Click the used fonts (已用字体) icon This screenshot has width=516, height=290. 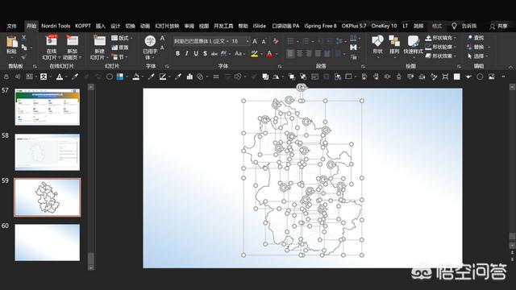coord(150,41)
